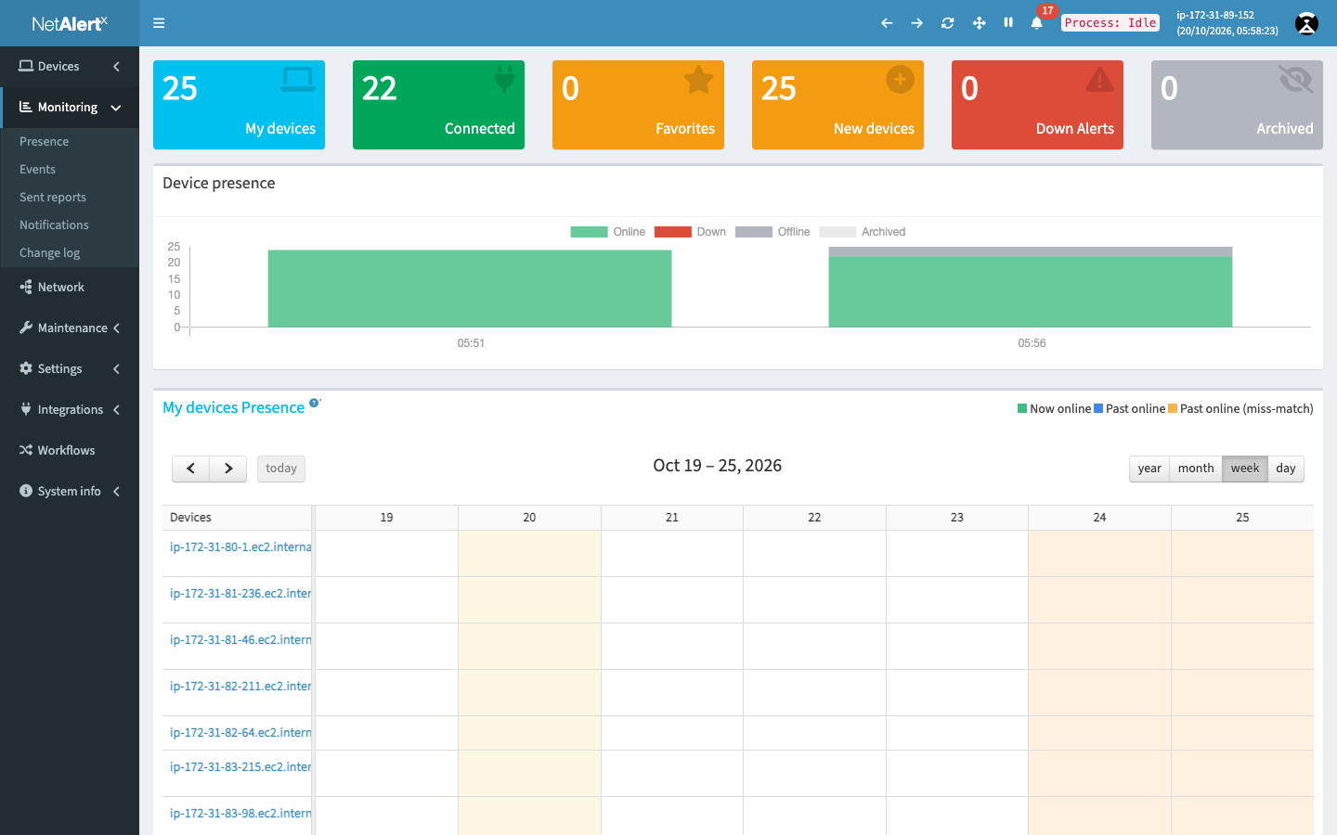
Task: Click the Network topology icon in sidebar
Action: (x=26, y=287)
